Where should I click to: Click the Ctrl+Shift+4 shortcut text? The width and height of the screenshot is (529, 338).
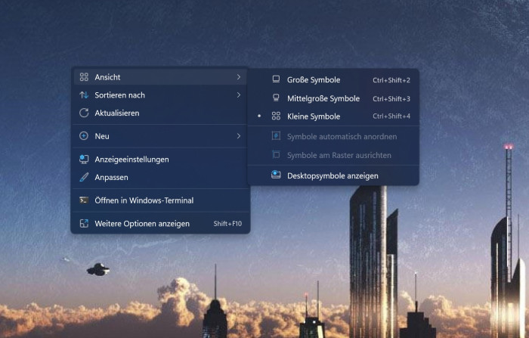[391, 116]
